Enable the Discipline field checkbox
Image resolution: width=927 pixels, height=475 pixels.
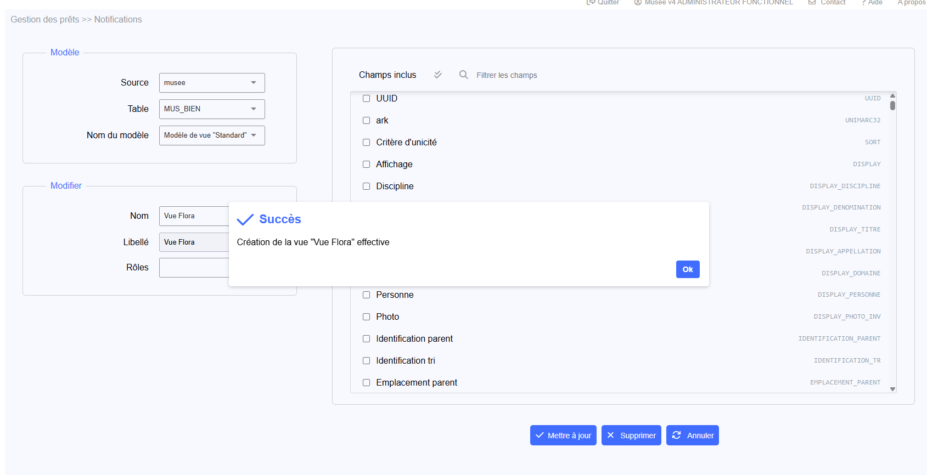coord(366,186)
